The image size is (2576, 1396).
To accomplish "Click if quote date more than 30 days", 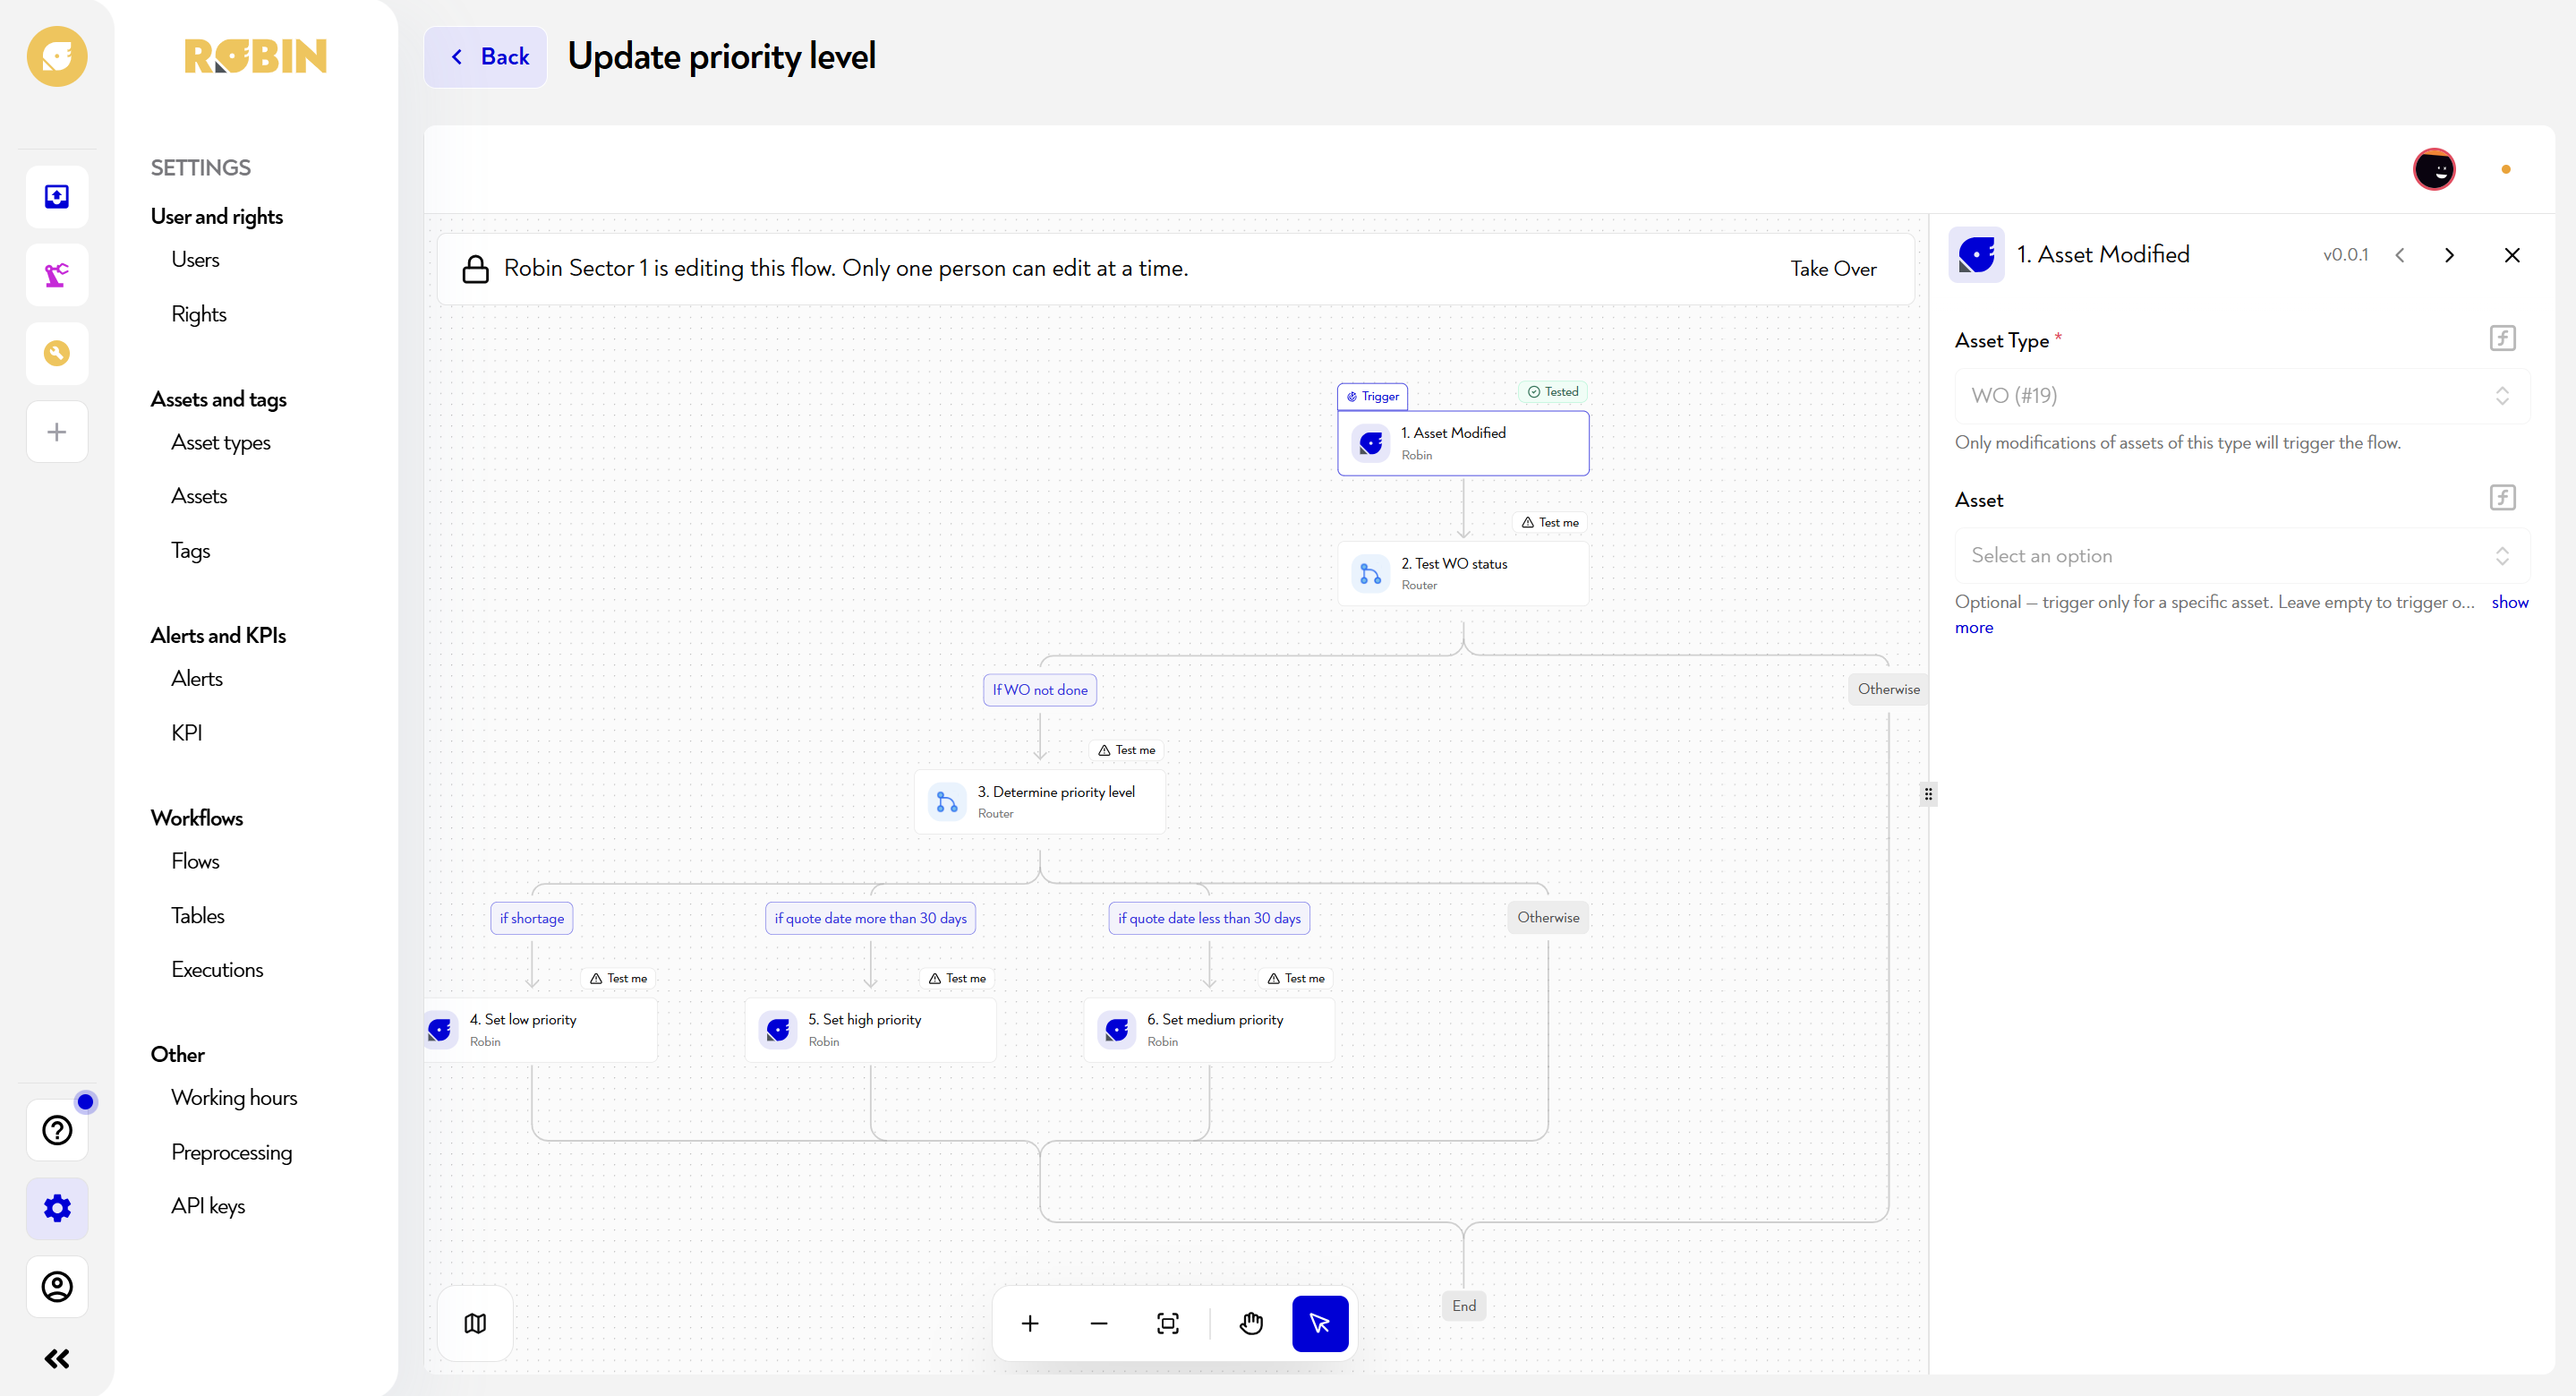I will [x=870, y=918].
